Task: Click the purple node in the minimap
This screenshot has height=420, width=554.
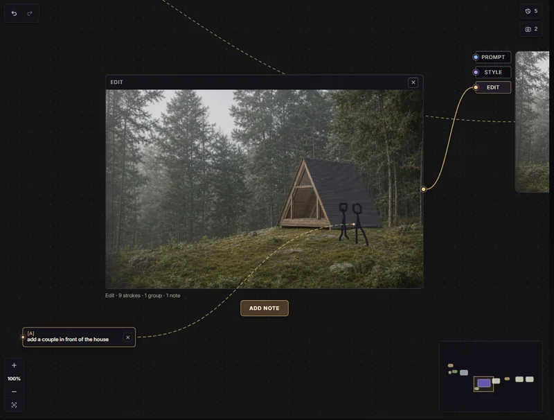Action: point(483,383)
